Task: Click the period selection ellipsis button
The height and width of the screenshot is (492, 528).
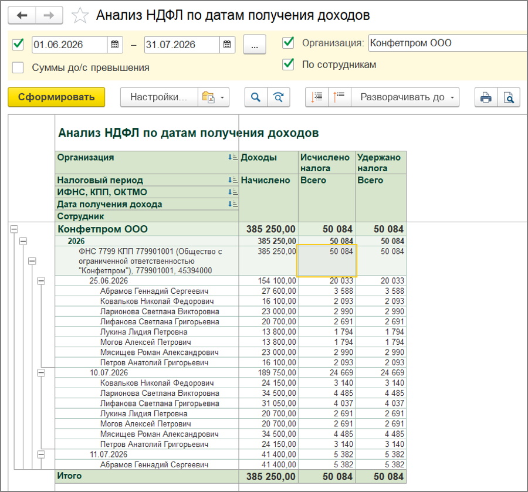Action: coord(255,45)
